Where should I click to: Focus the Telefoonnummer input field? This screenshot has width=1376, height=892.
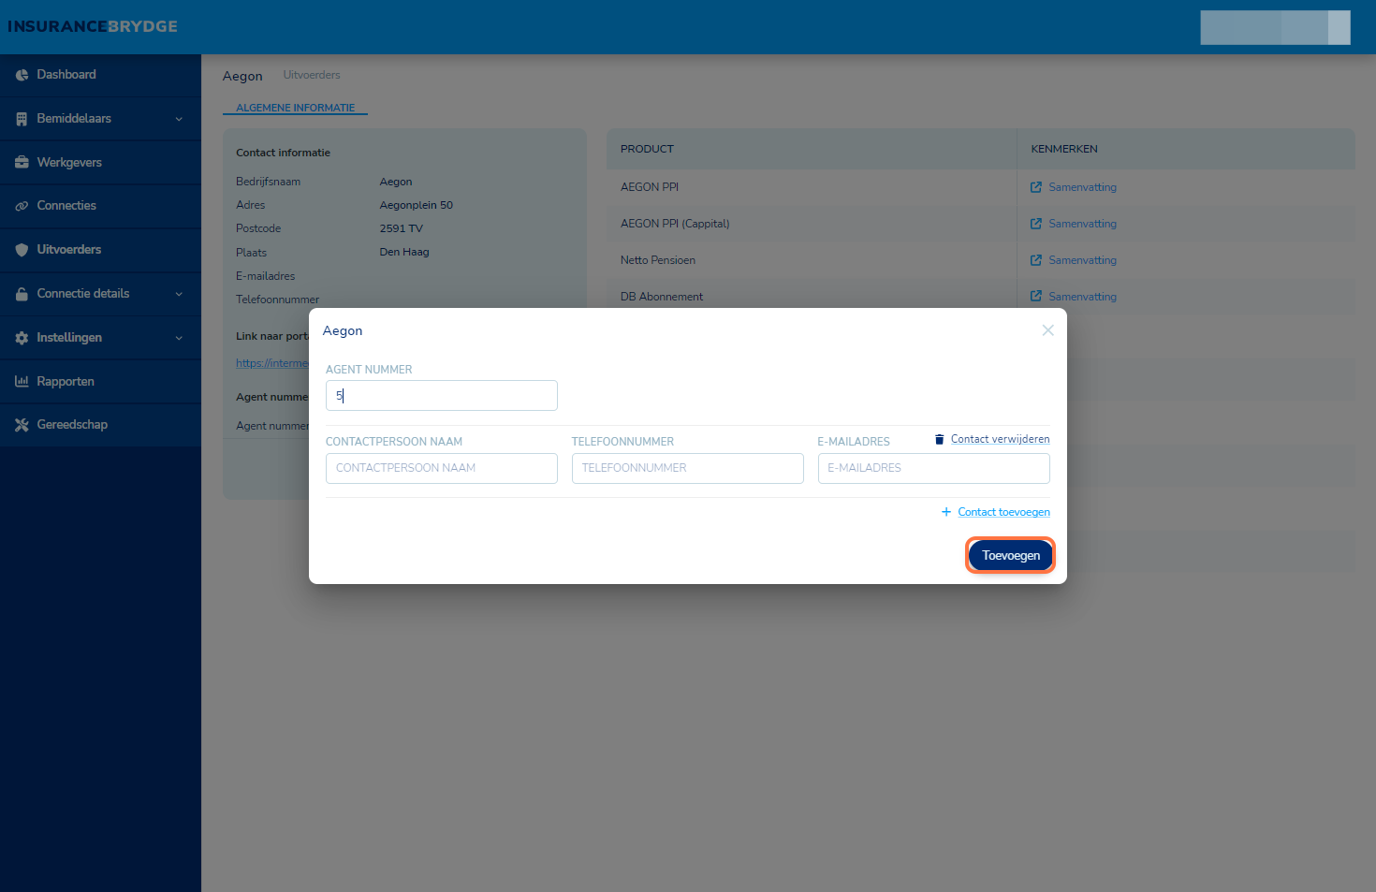(688, 468)
